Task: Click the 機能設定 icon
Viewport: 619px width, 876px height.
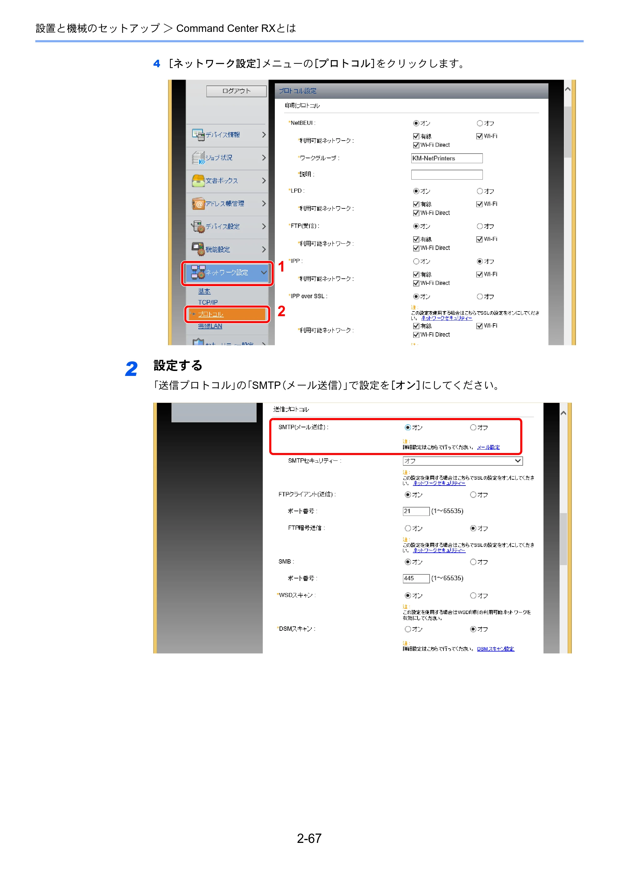Action: pos(198,249)
